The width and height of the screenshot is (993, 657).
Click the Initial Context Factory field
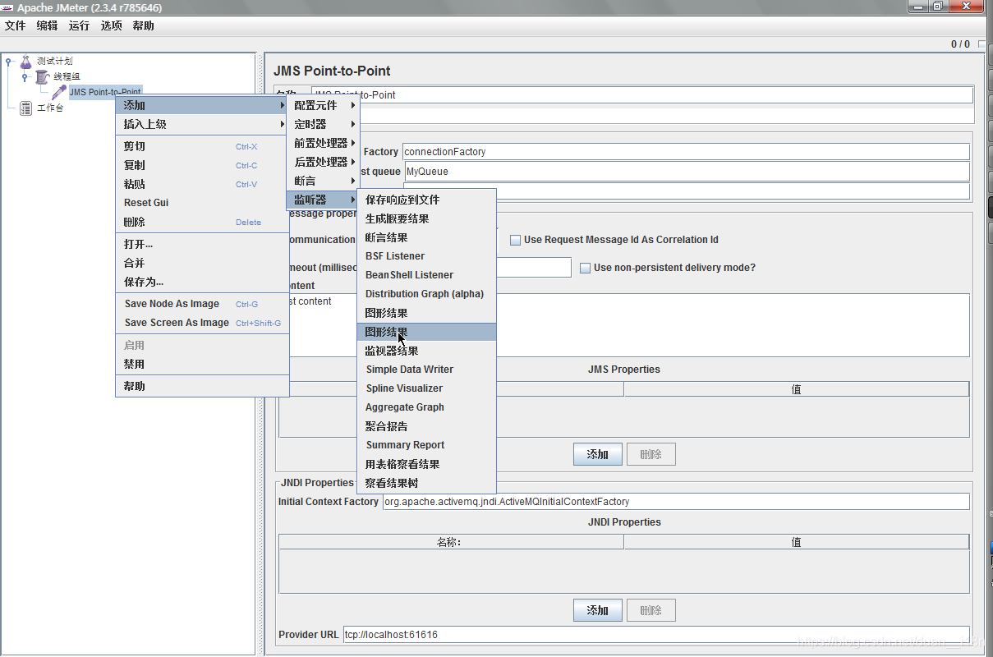pyautogui.click(x=676, y=502)
